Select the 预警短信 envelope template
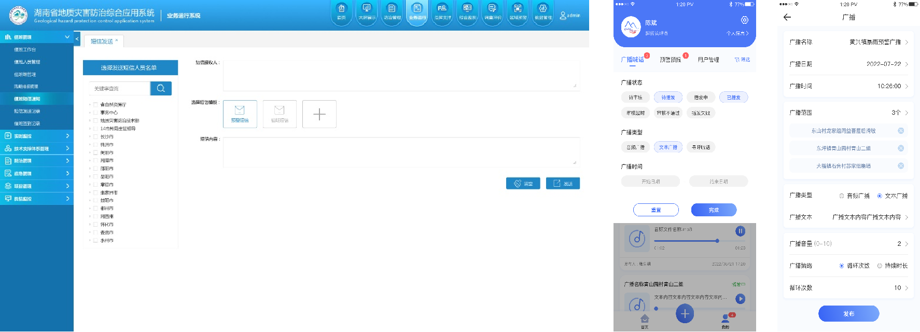Viewport: 920px width, 332px height. click(x=240, y=114)
